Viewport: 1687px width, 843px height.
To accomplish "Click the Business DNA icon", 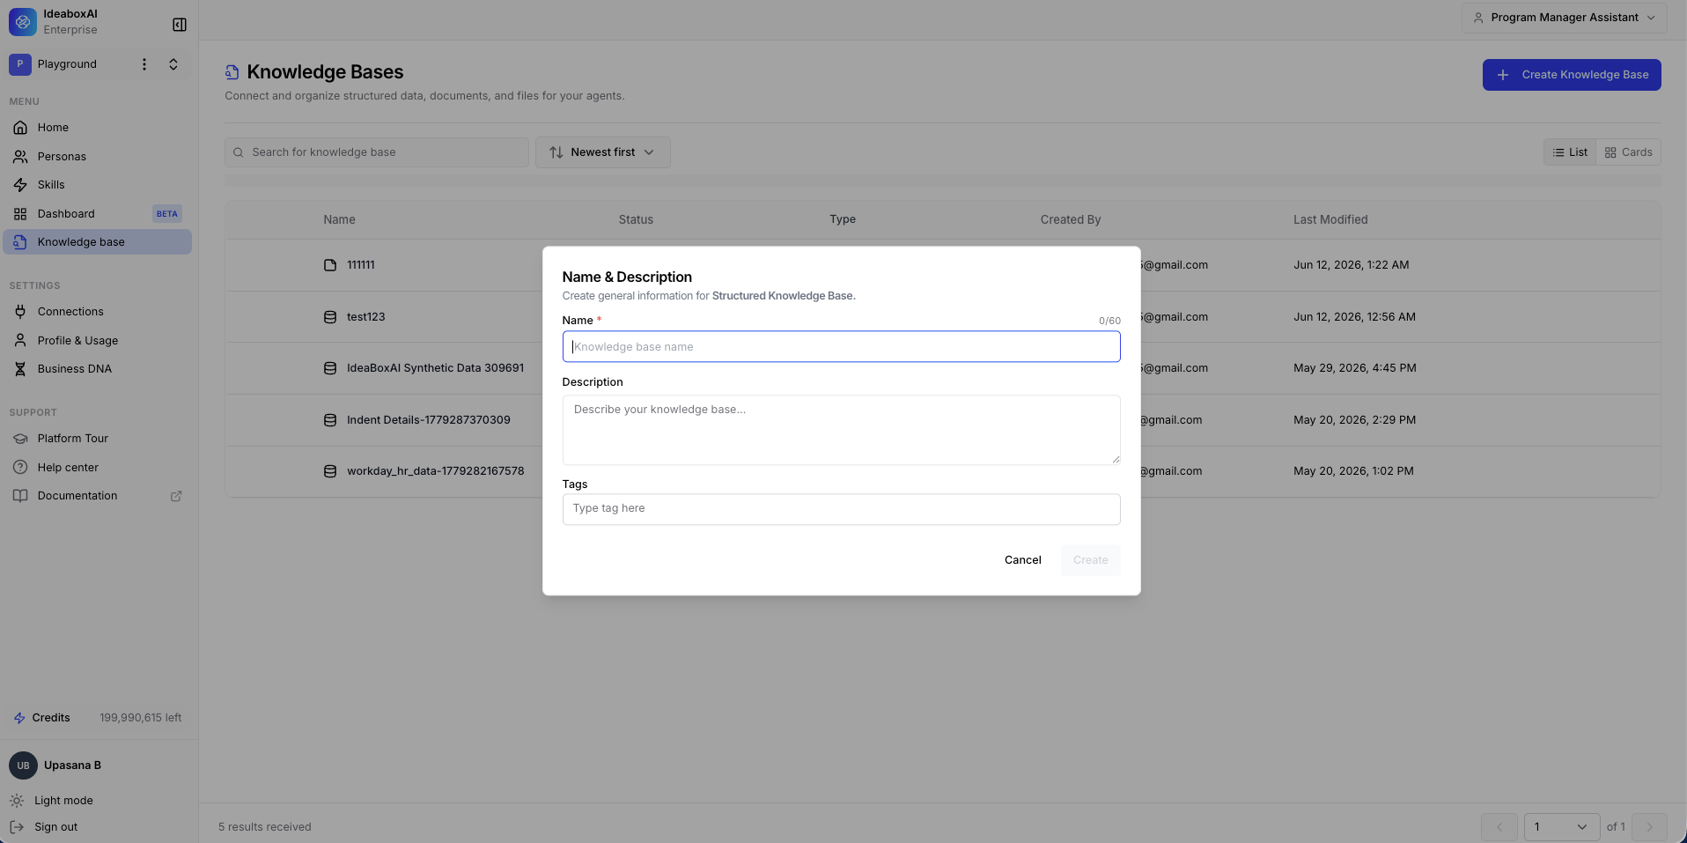I will 20,369.
